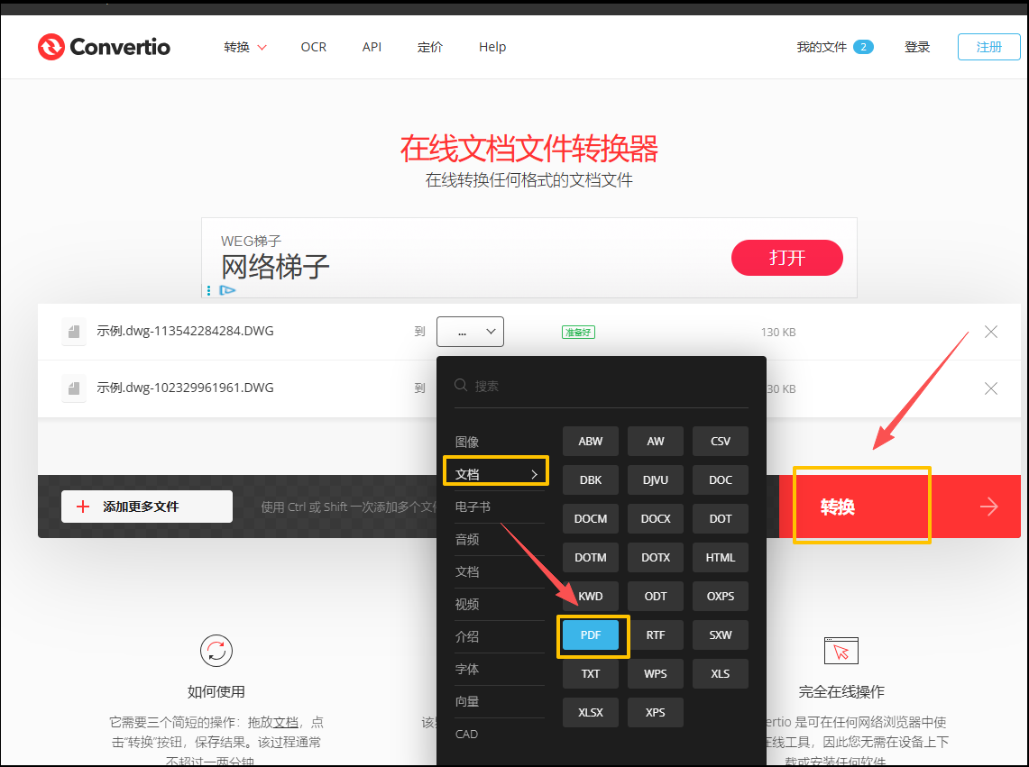Click the 注册 sign-up button
Screen dimensions: 1029x767
(x=988, y=47)
